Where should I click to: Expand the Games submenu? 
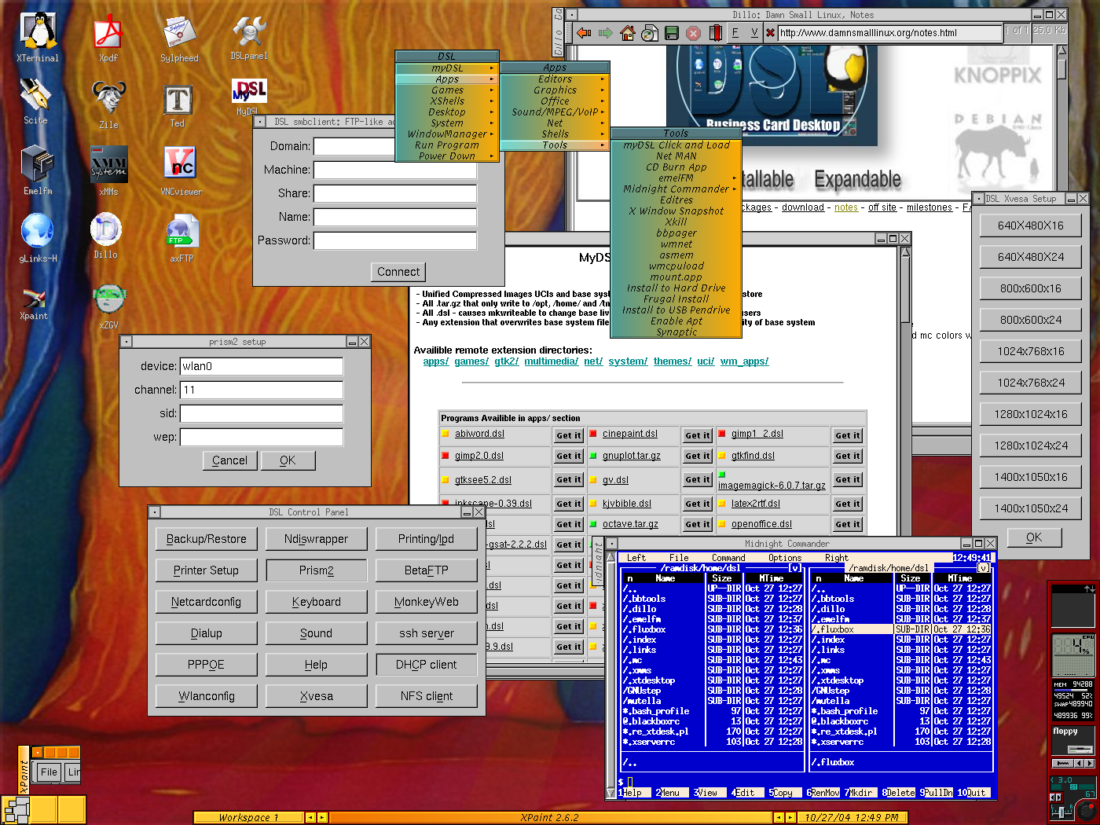tap(447, 90)
